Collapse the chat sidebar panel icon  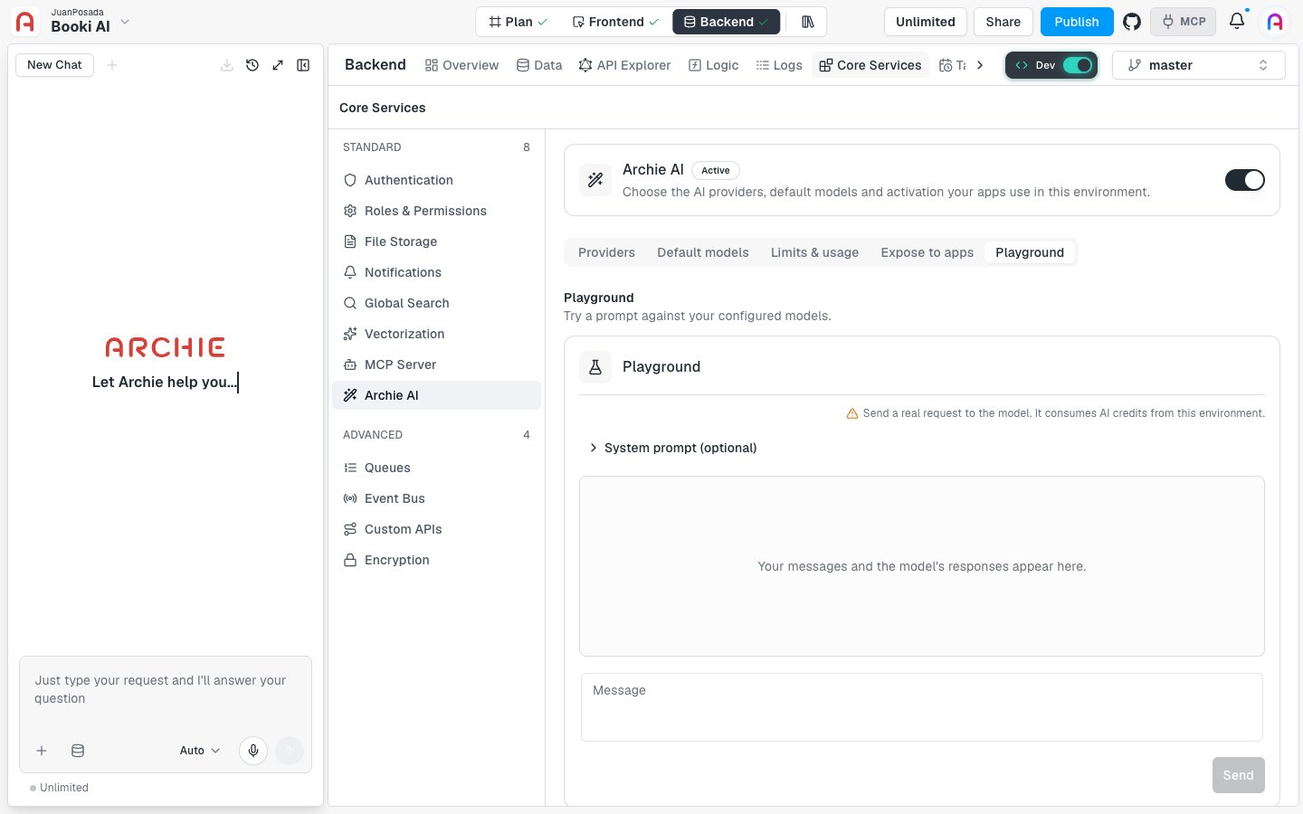pyautogui.click(x=303, y=65)
